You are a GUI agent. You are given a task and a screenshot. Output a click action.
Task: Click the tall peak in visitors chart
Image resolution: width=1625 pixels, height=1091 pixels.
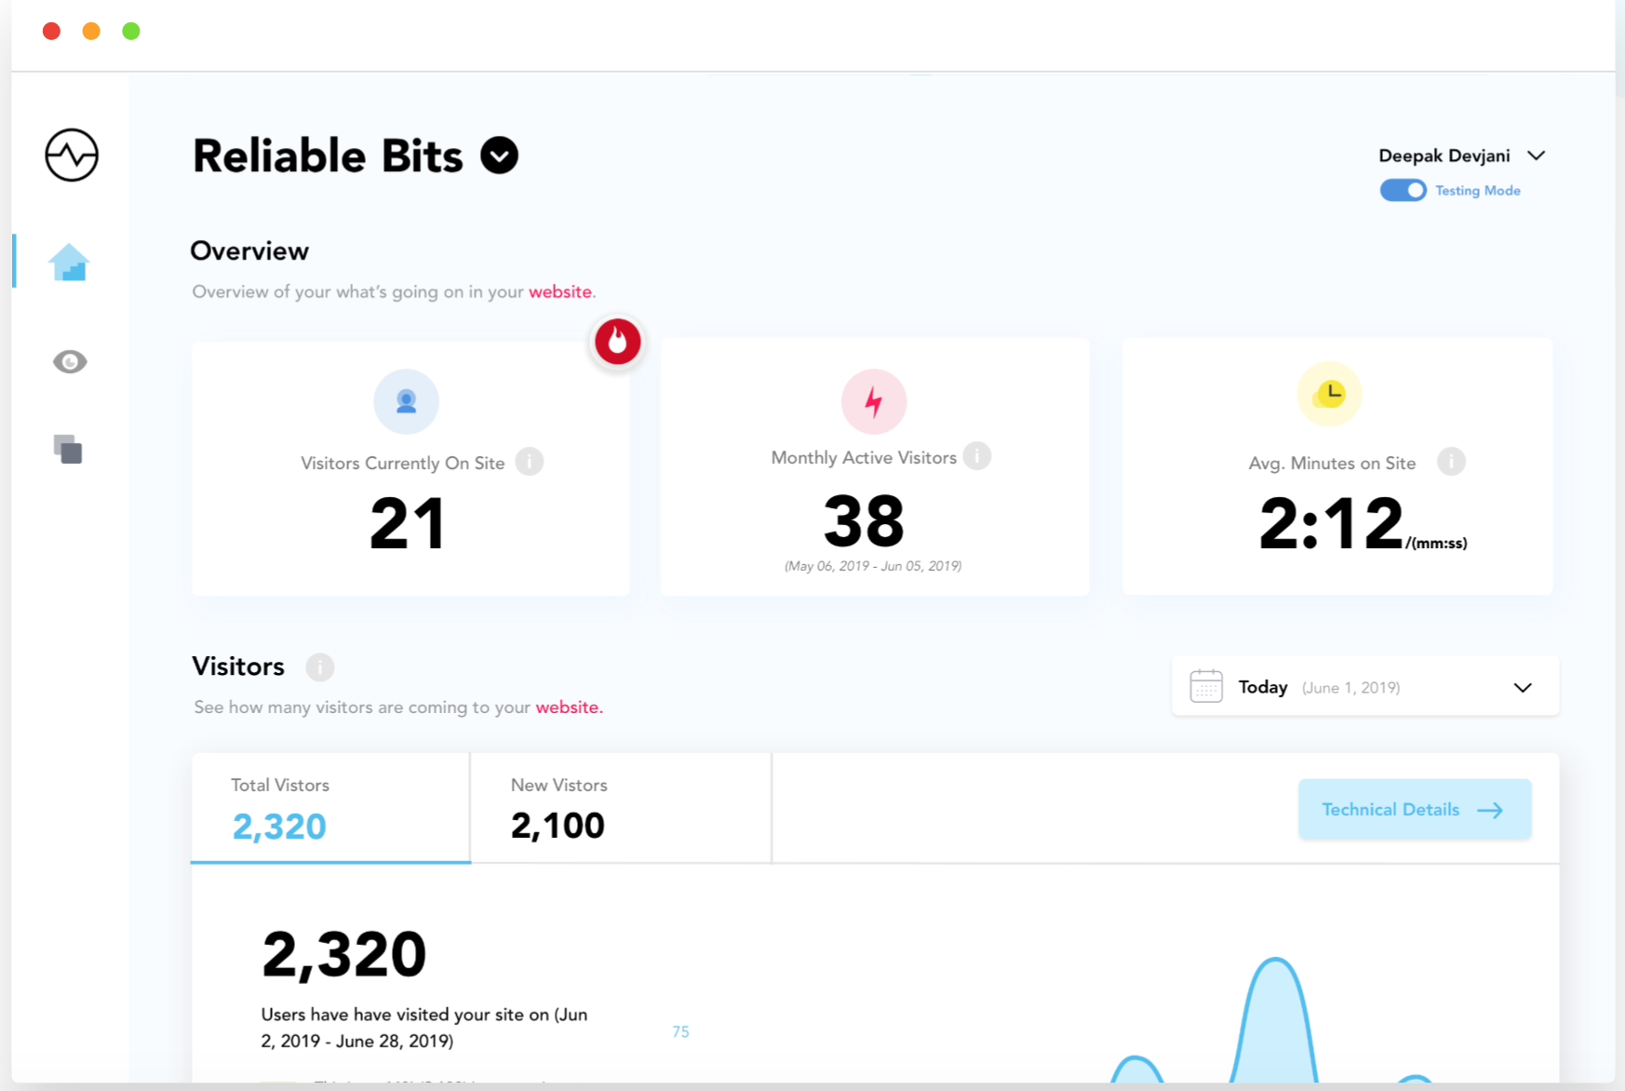(x=1274, y=1015)
